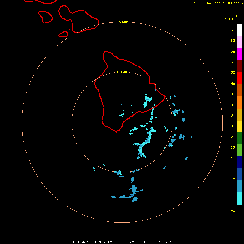
Task: Click the TOPS legend title
Action: (x=238, y=16)
